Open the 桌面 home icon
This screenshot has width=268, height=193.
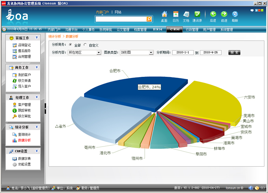pos(164,17)
